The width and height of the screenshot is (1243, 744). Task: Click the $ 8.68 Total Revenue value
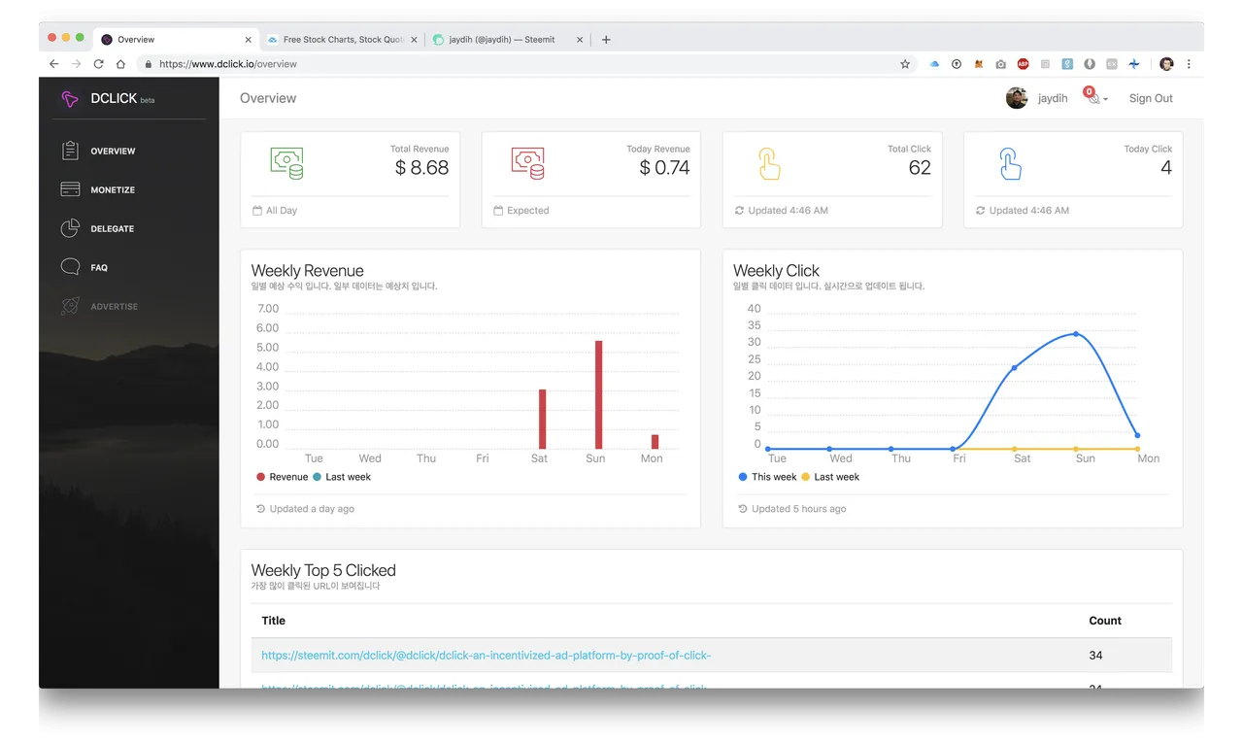pos(421,168)
